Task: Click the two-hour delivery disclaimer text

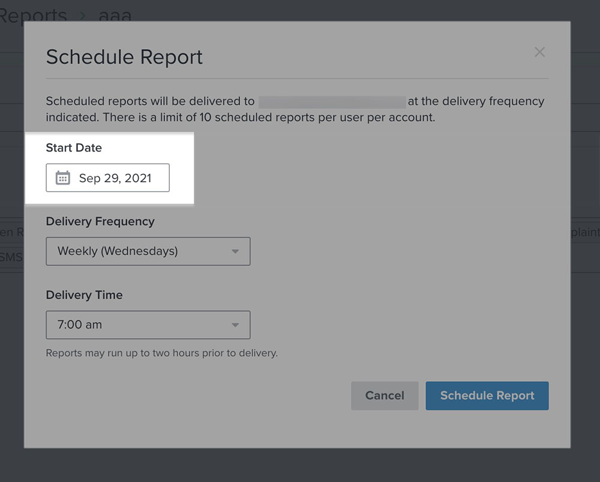Action: [161, 353]
